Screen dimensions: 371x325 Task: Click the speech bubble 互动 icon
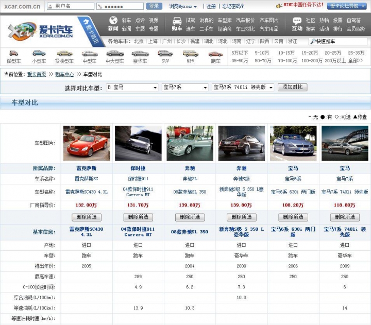click(x=297, y=21)
